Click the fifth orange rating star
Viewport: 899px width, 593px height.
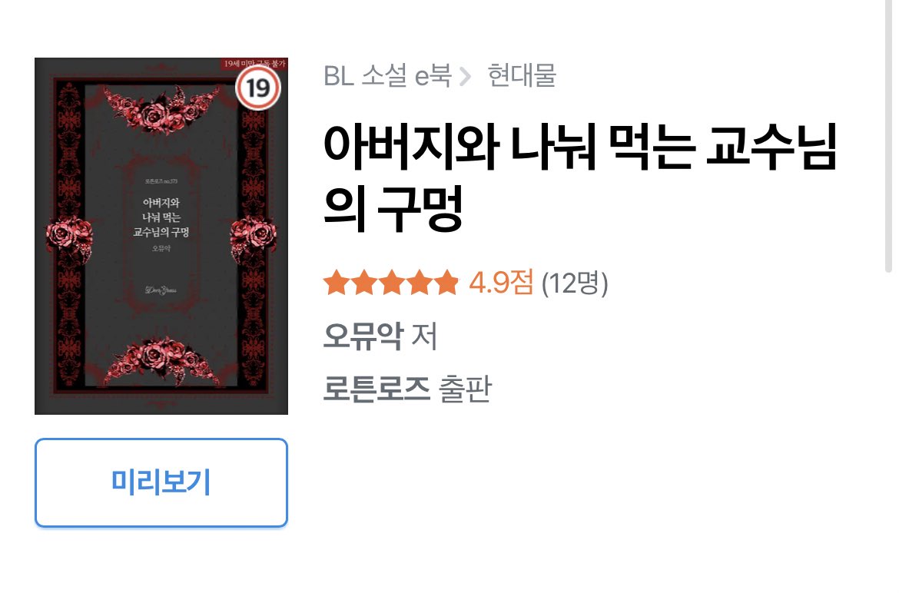[446, 283]
